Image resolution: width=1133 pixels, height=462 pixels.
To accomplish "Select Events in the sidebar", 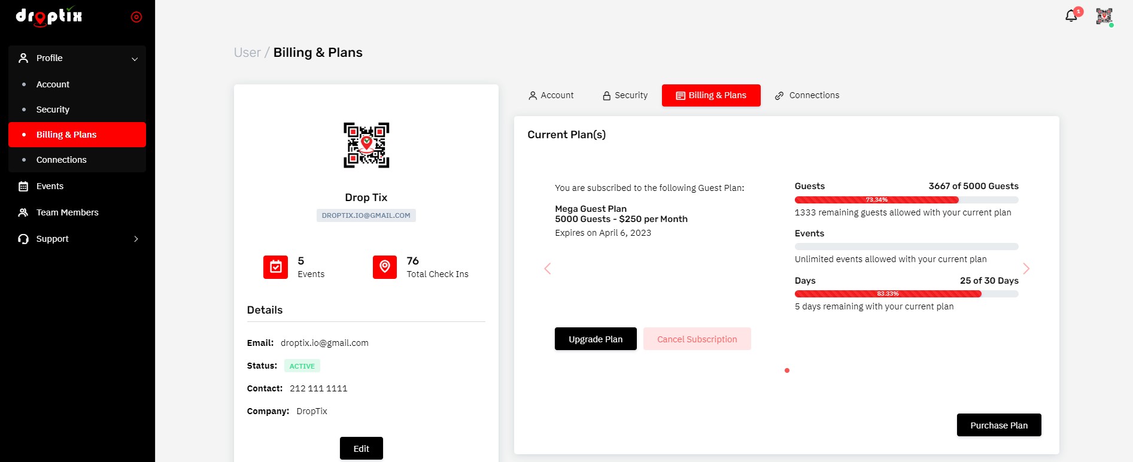I will click(x=50, y=186).
